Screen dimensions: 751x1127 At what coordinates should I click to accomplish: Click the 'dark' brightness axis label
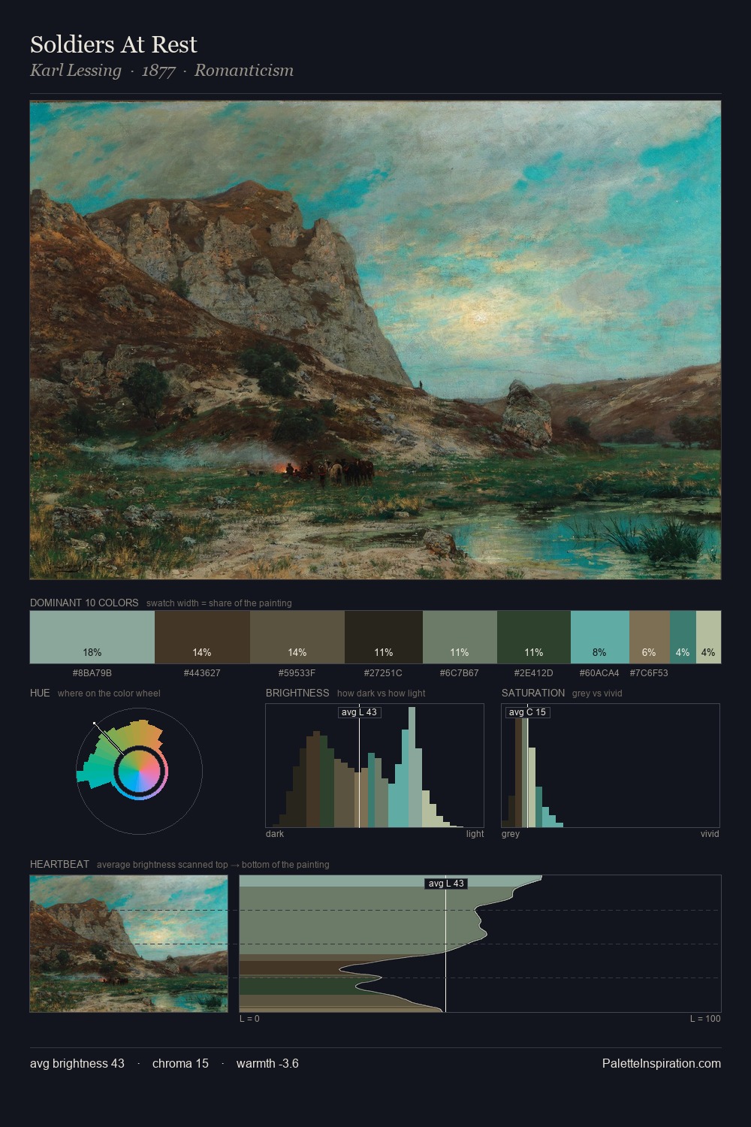click(275, 834)
